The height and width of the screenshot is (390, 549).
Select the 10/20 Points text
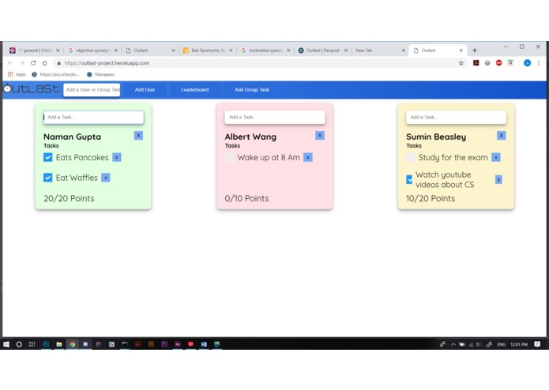pos(431,198)
